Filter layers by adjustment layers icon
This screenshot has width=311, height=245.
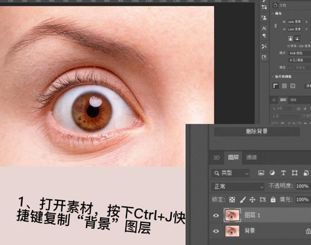pos(272,173)
